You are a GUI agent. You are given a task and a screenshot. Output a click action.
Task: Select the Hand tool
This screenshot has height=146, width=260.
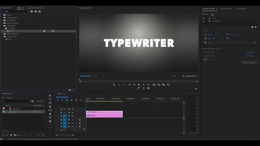[50, 121]
